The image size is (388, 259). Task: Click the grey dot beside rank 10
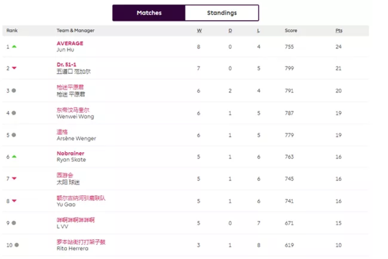[17, 245]
